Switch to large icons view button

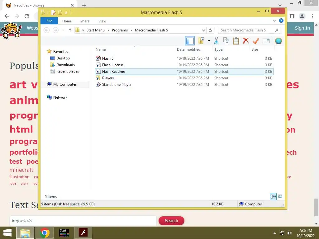pos(280,196)
